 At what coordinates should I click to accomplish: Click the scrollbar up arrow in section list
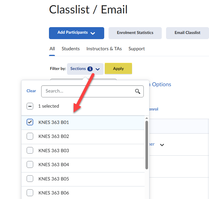pos(147,118)
